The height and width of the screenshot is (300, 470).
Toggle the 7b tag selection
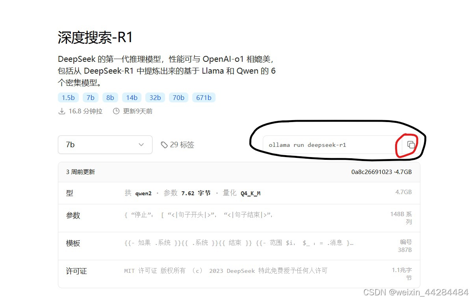(90, 97)
